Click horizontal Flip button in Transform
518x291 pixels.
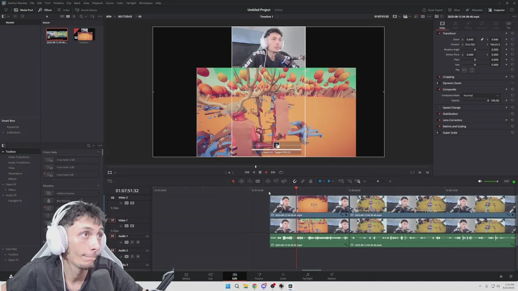(x=464, y=70)
